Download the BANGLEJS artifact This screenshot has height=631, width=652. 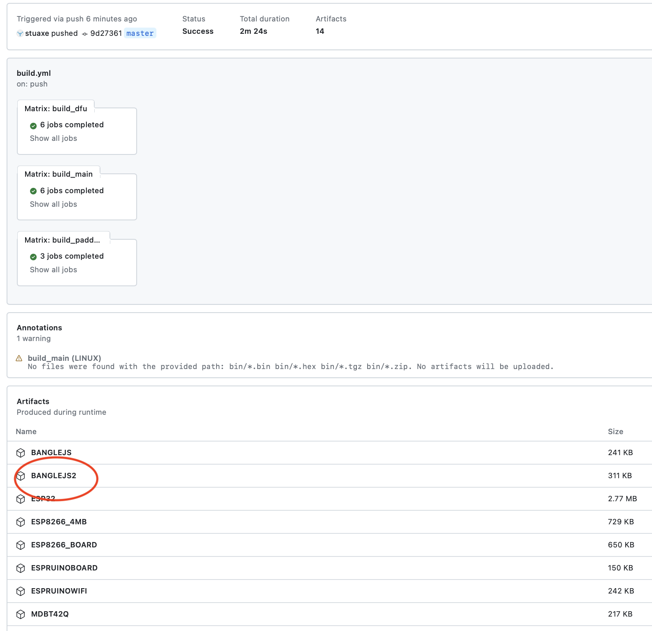point(51,453)
